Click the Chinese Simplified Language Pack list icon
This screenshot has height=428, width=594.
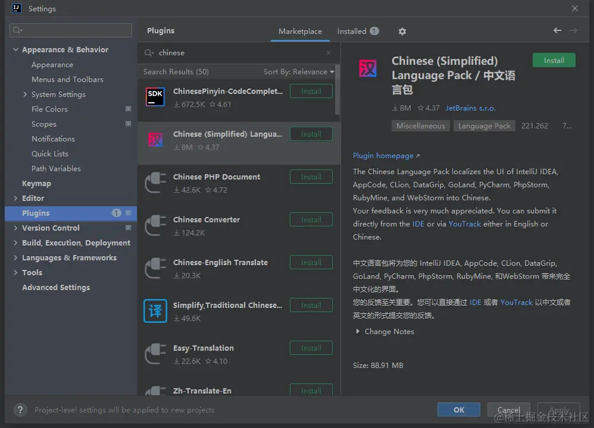click(x=155, y=140)
